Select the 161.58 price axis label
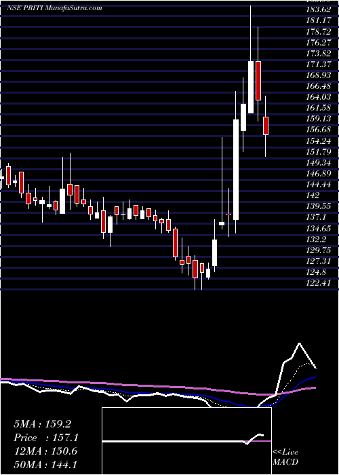Viewport: 339px width, 475px height. pyautogui.click(x=318, y=108)
